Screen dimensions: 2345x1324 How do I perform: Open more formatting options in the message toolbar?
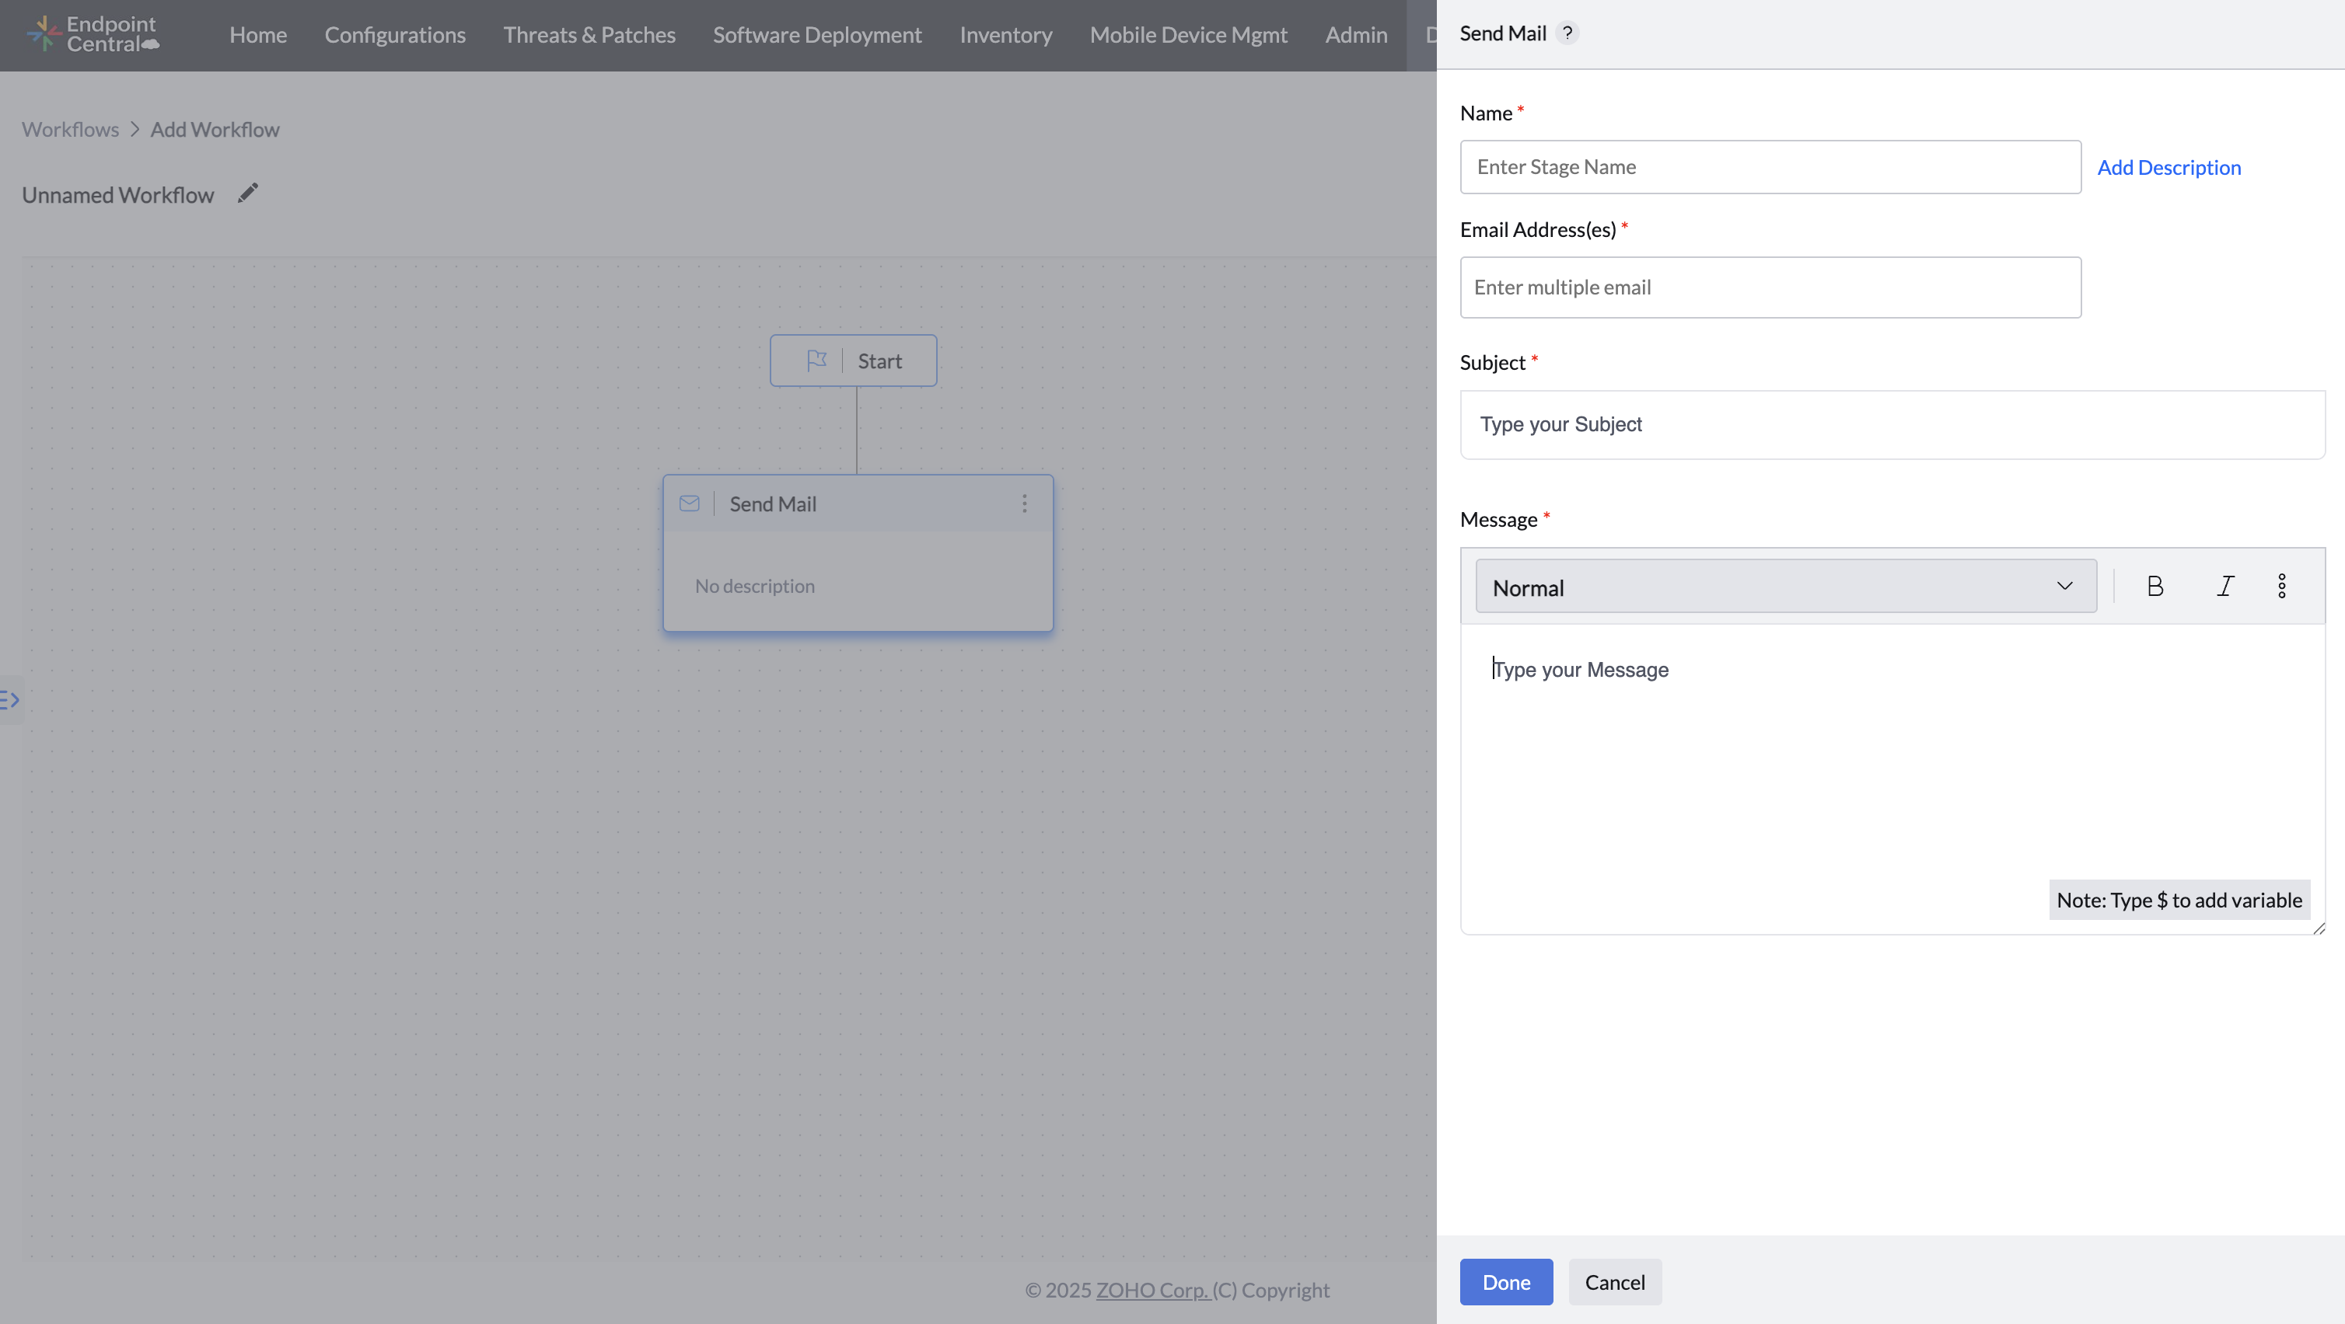pos(2282,586)
